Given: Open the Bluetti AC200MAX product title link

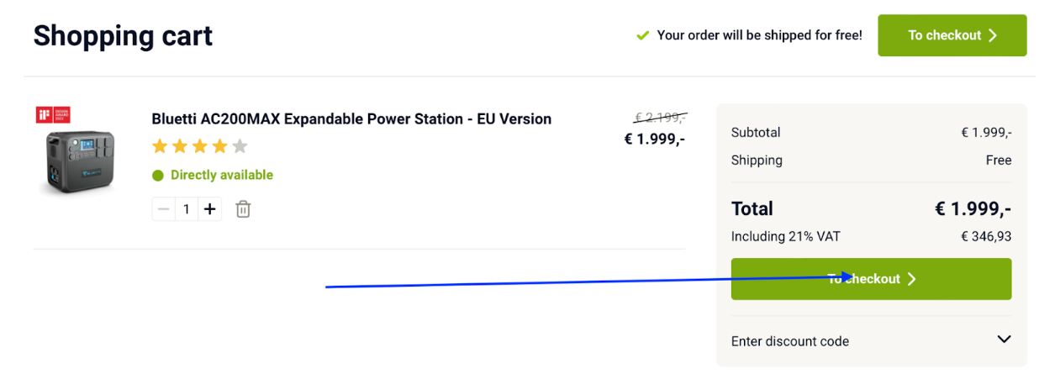Looking at the screenshot, I should click(x=351, y=119).
